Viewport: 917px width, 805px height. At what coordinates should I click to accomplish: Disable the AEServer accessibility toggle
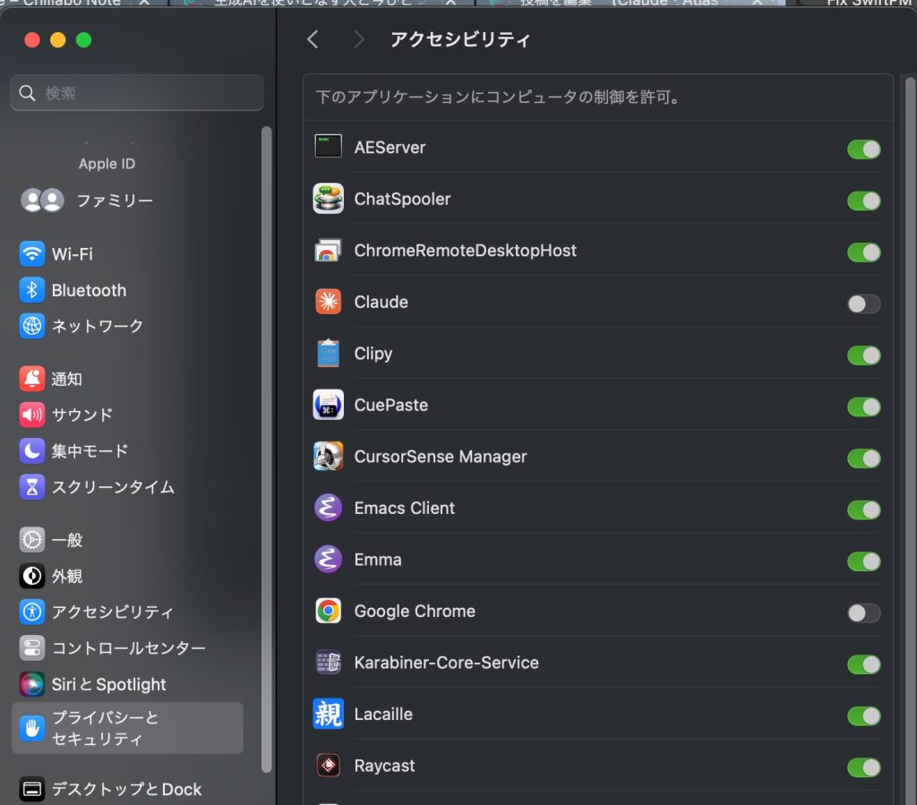[864, 149]
